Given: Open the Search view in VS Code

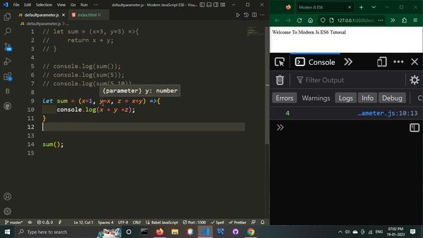Looking at the screenshot, I should (7, 32).
